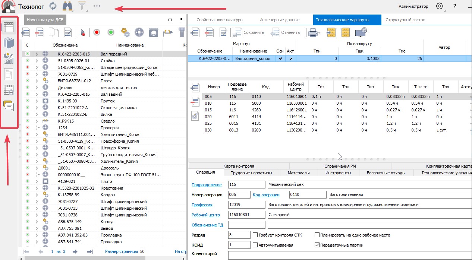Click the Комментарий input field
Screen dimensions: 472x260
point(349,255)
